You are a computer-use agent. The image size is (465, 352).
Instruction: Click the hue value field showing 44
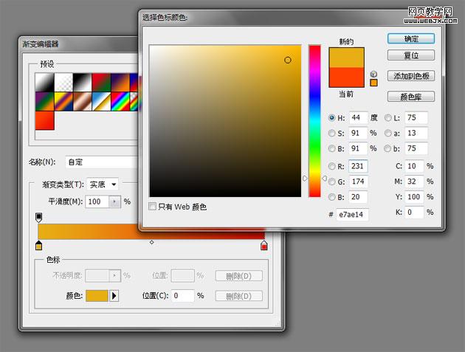(358, 118)
